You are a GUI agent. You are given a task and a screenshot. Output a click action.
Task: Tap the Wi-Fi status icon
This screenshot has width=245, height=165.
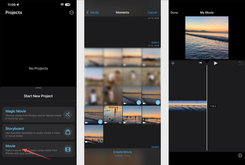pyautogui.click(x=62, y=5)
